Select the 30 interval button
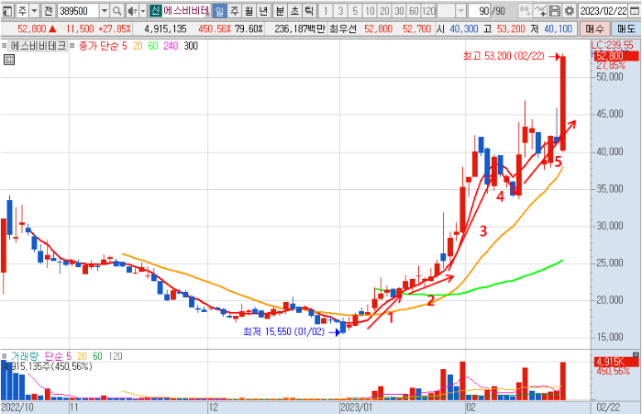 (x=399, y=11)
